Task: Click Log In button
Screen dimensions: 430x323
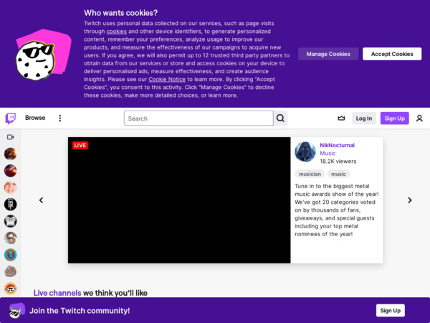Action: point(364,118)
